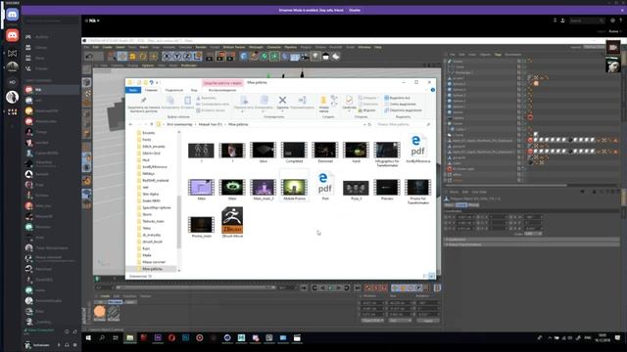Click Explorer up-level arrow
The width and height of the screenshot is (627, 352).
click(152, 124)
